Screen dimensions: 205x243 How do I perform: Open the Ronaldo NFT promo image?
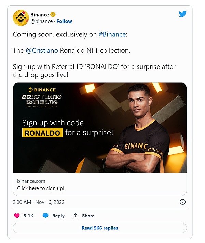click(x=100, y=128)
